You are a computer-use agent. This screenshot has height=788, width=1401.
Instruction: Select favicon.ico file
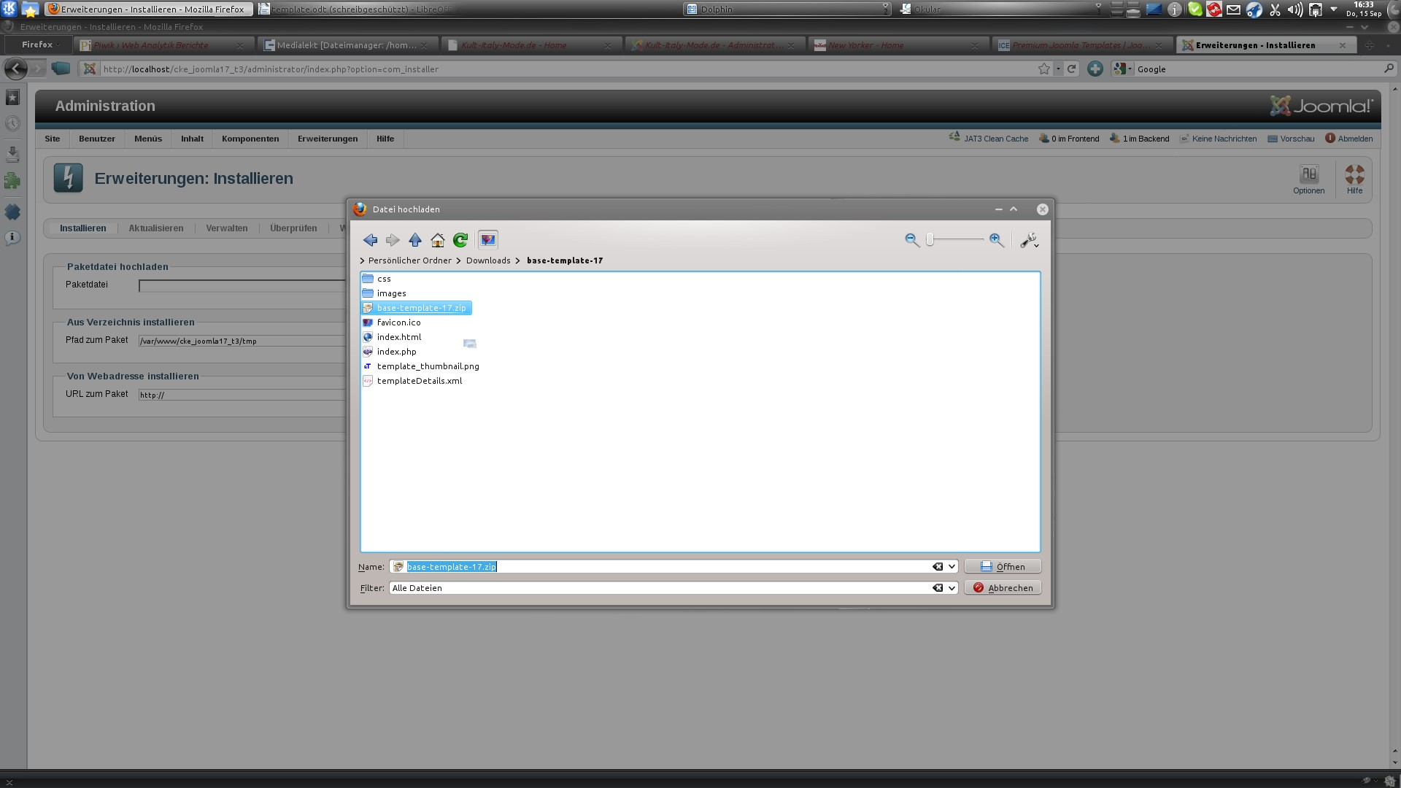[392, 322]
